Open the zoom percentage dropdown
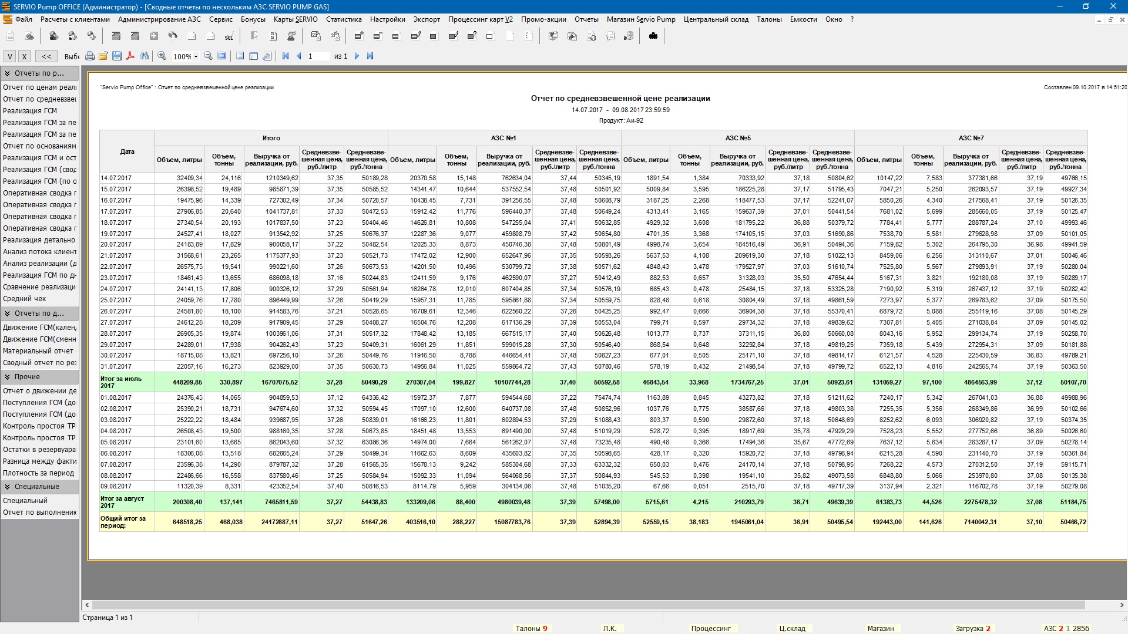The height and width of the screenshot is (634, 1128). point(196,57)
